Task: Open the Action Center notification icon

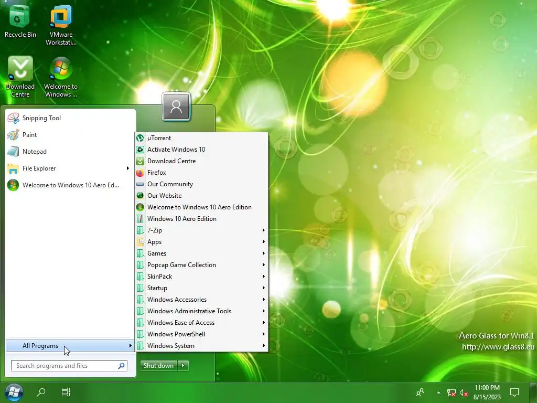Action: (x=514, y=393)
